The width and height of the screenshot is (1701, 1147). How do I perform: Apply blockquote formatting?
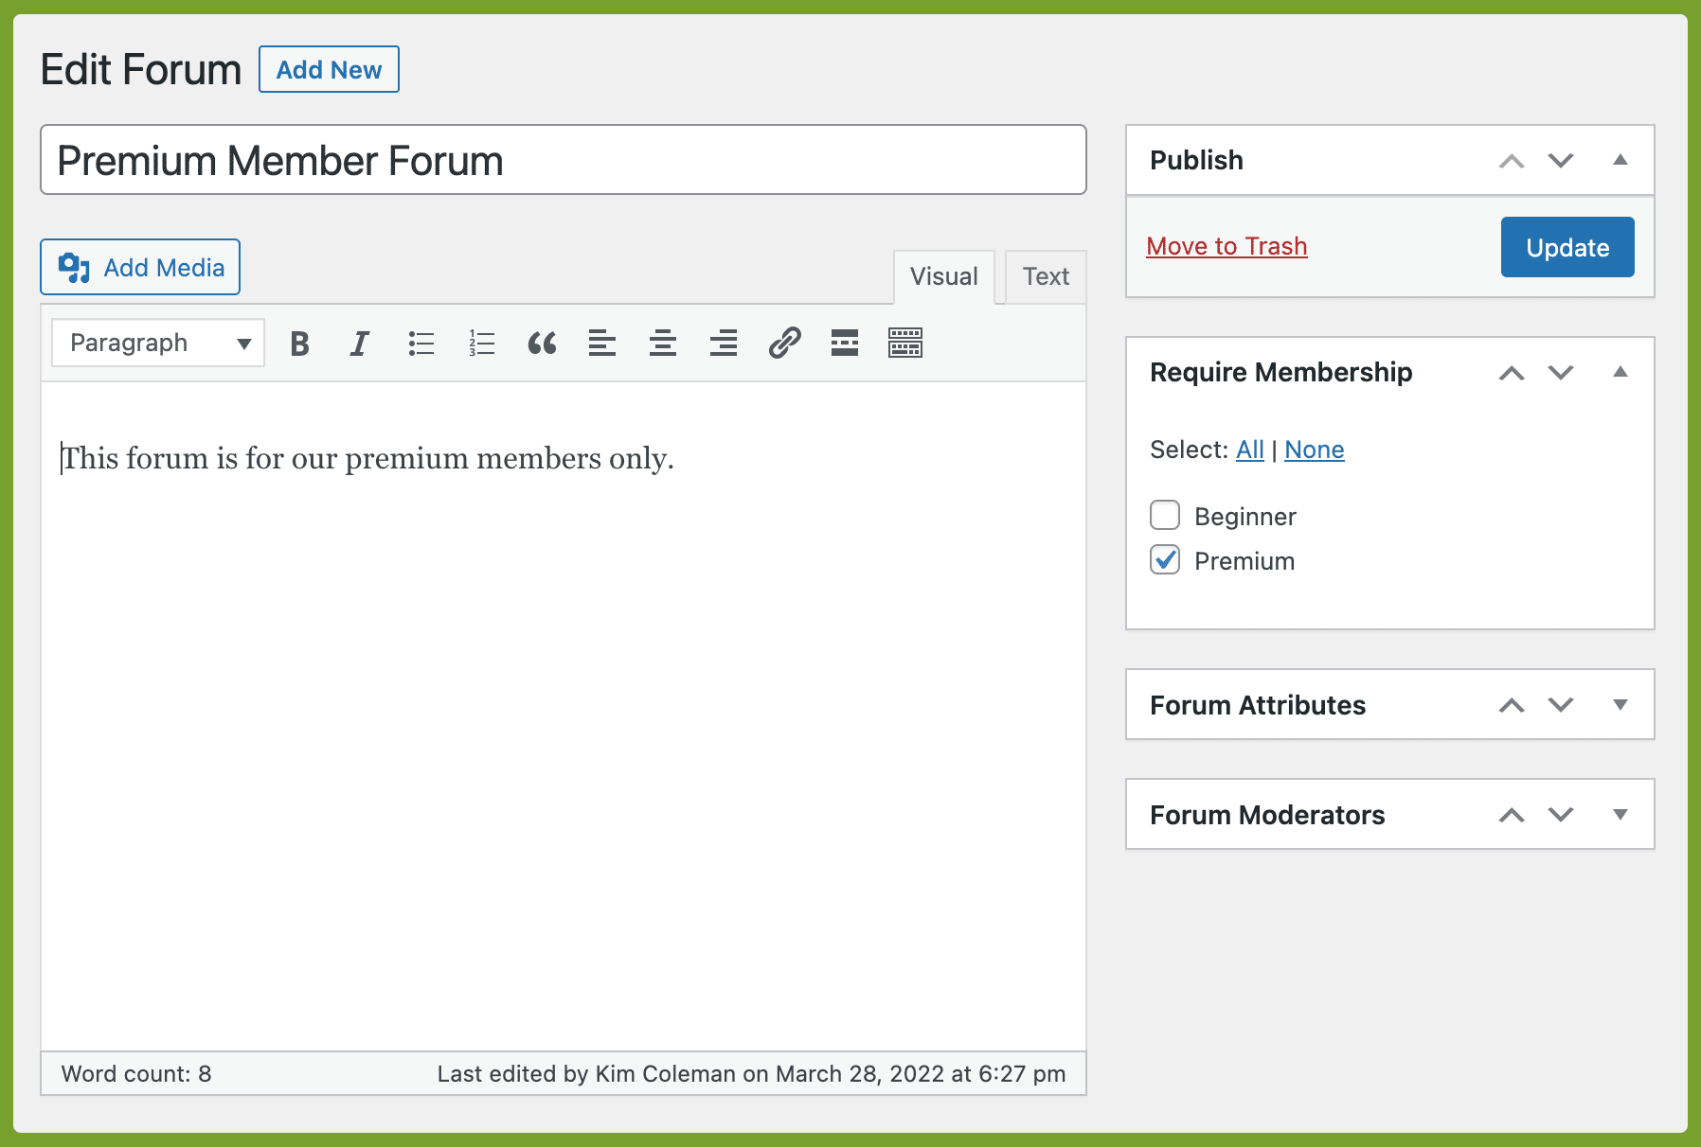[x=542, y=344]
